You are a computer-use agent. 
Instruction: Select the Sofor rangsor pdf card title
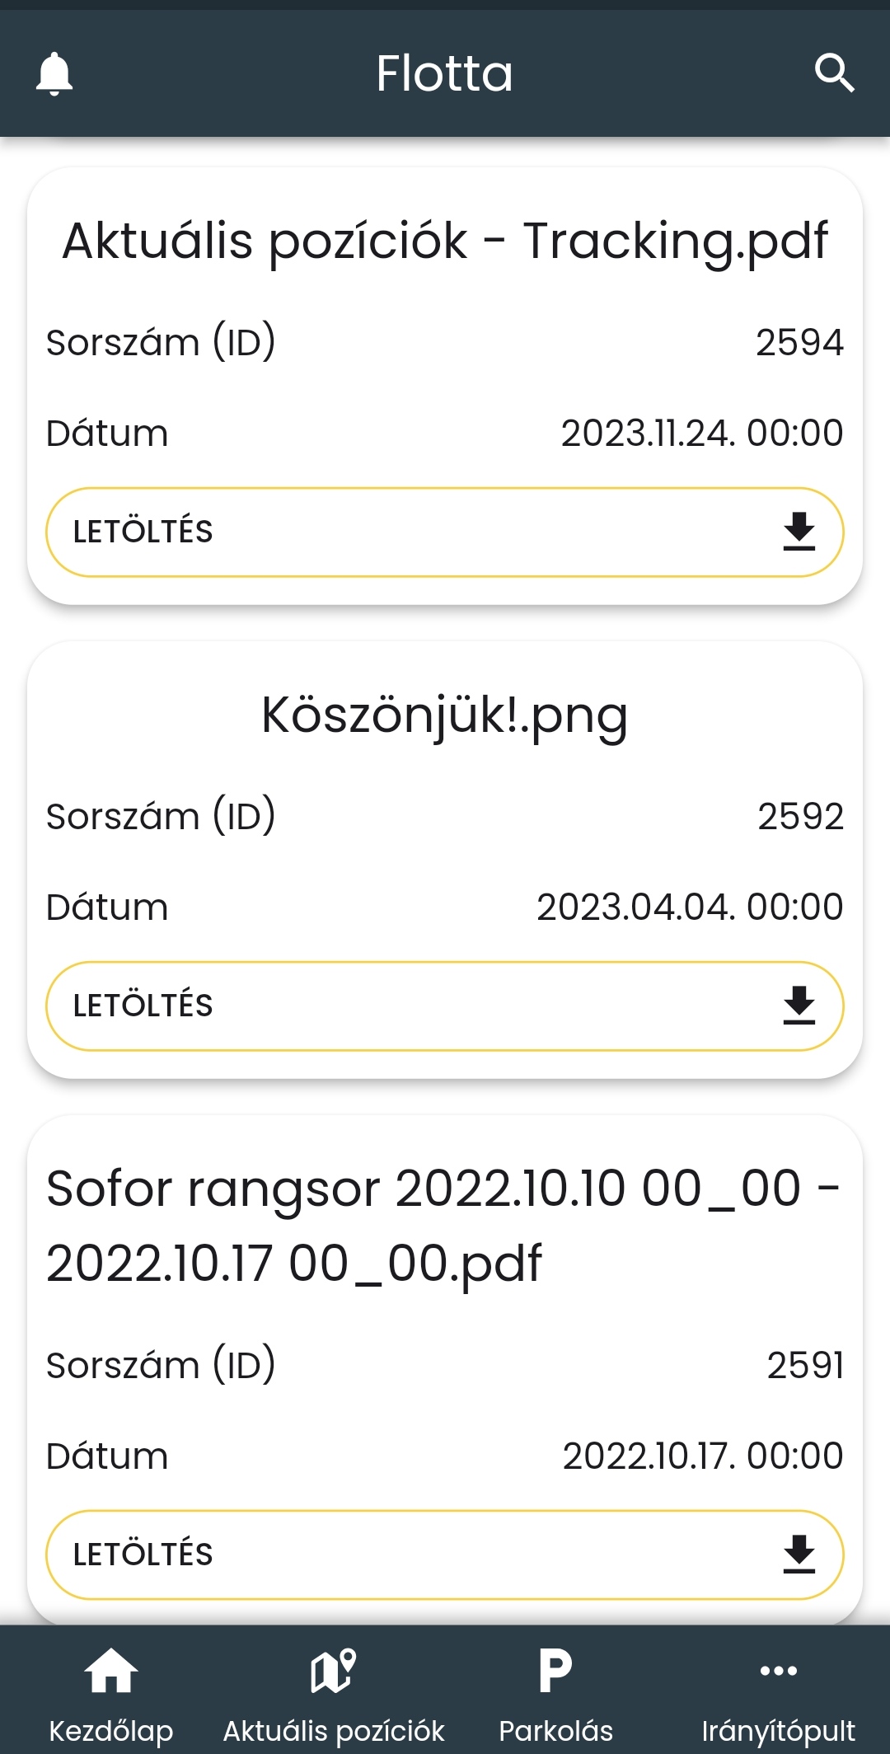coord(443,1226)
